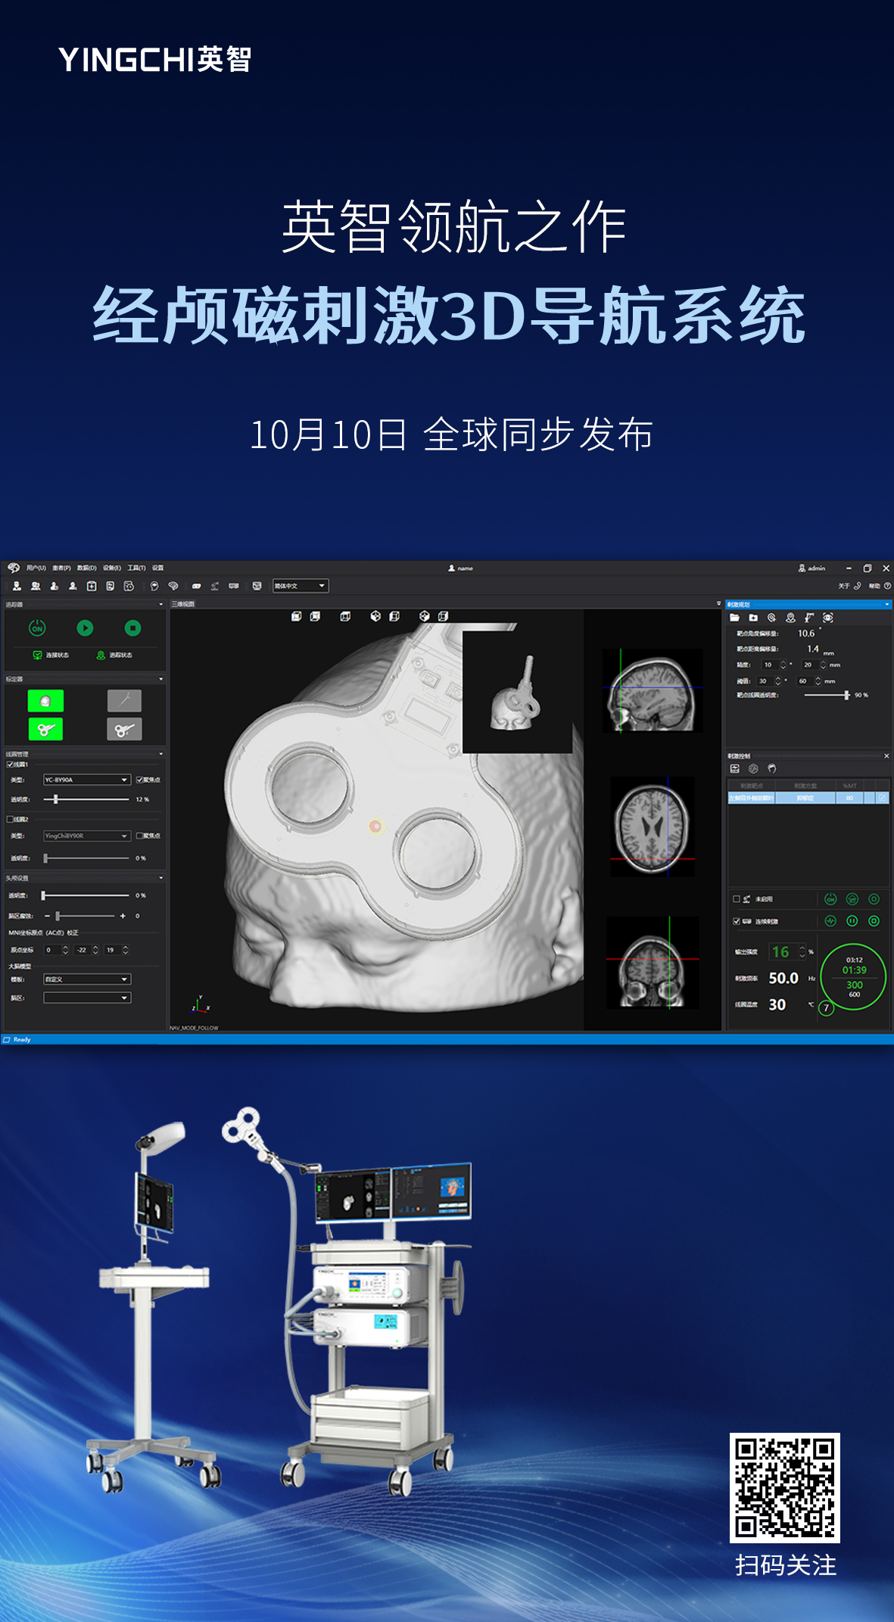
Task: Select the gray probe calibration icon
Action: click(x=124, y=701)
